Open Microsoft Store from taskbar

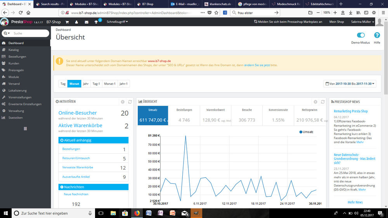click(125, 213)
